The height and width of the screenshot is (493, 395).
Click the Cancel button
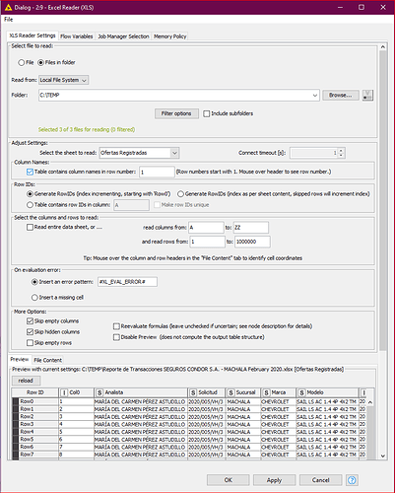click(320, 480)
